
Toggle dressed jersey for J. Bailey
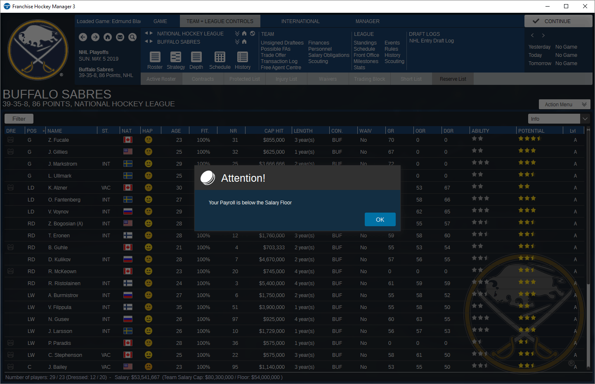pyautogui.click(x=11, y=367)
